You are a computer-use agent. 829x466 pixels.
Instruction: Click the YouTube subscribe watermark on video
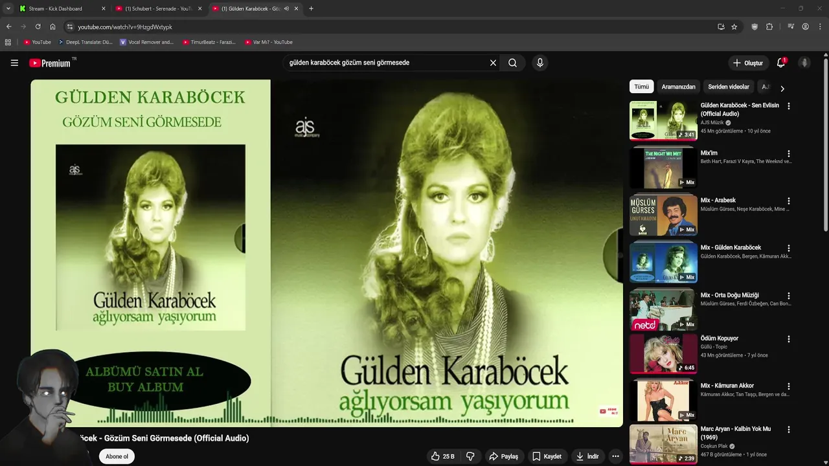coord(608,411)
